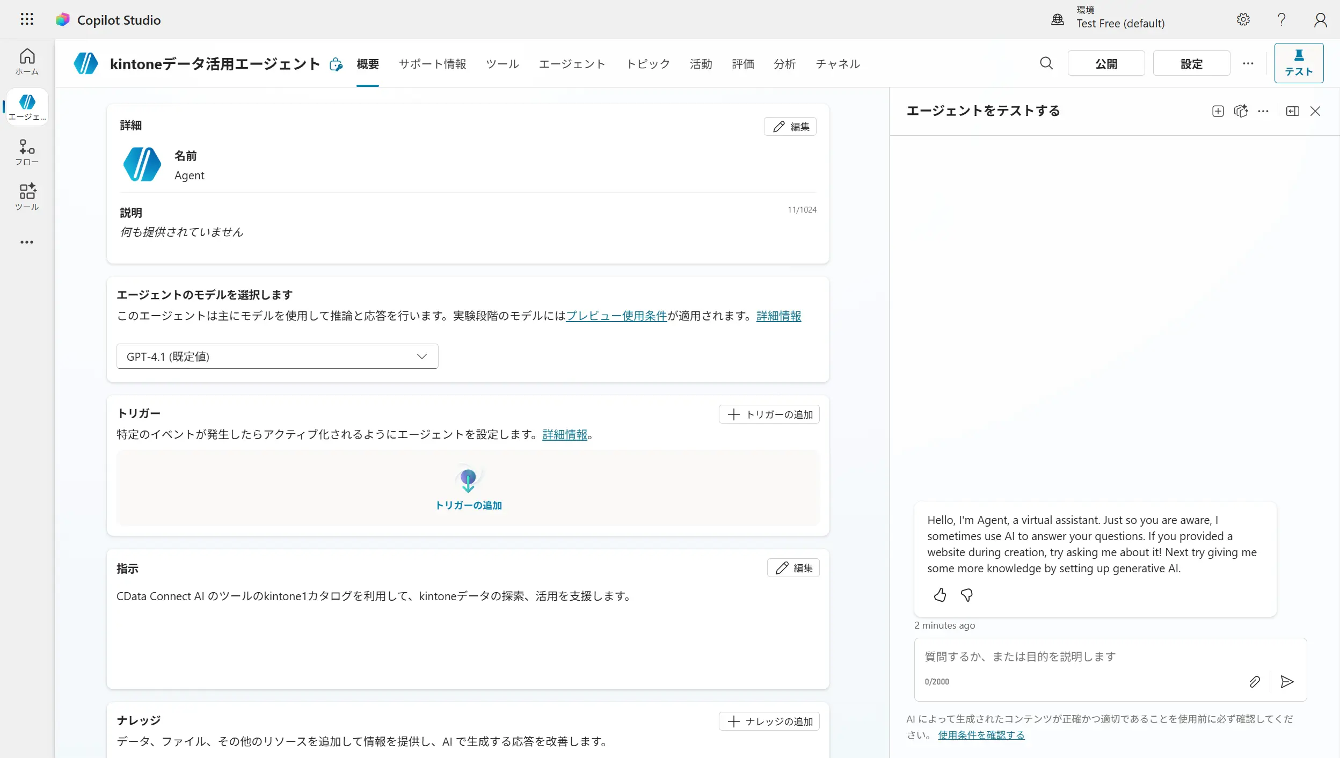Screen dimensions: 1340x758
Task: Switch to the チャネル tab
Action: (x=837, y=64)
